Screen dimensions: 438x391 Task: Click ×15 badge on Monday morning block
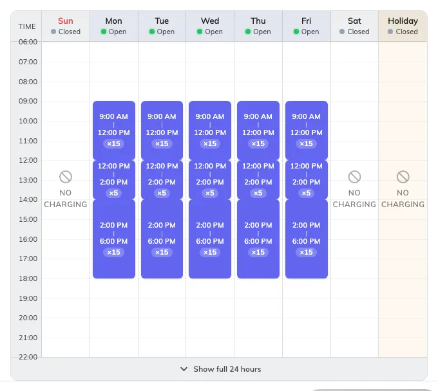point(114,143)
